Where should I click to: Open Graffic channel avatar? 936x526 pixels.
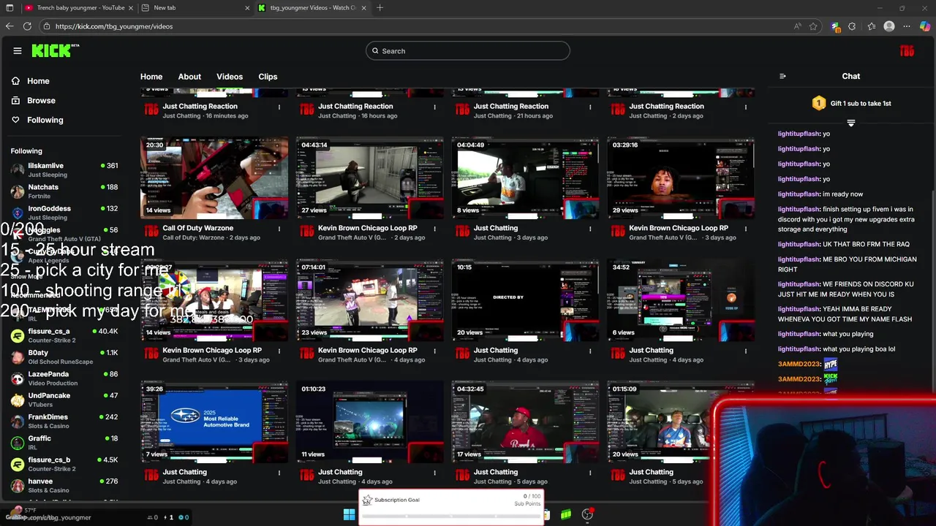click(17, 443)
